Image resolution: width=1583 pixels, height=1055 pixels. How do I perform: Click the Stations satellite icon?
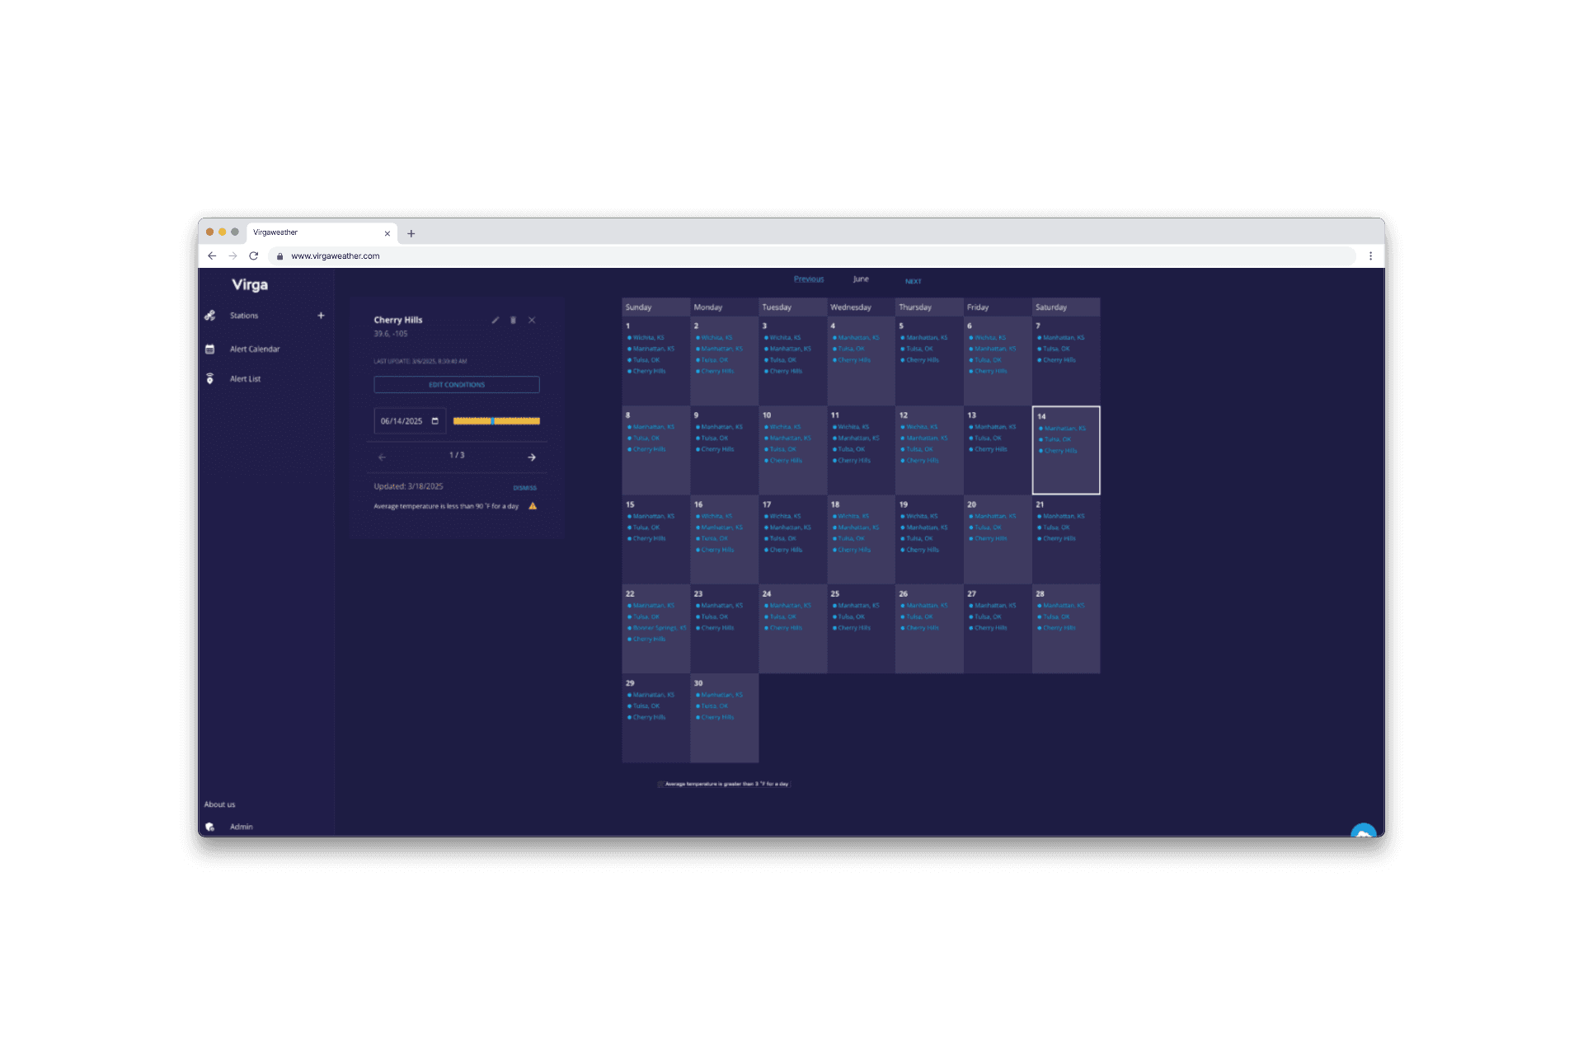click(x=210, y=316)
